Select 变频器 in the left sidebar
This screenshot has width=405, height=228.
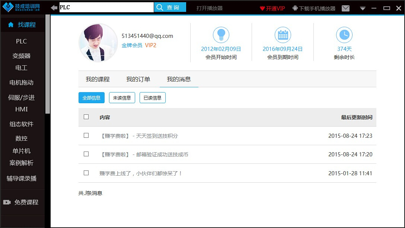[22, 56]
